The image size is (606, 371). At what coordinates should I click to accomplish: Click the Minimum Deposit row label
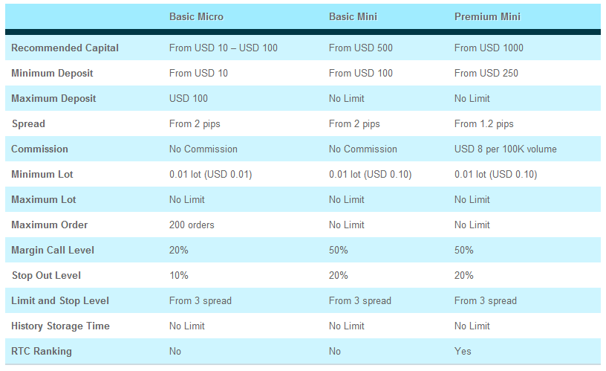coord(52,73)
